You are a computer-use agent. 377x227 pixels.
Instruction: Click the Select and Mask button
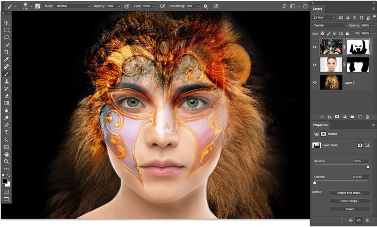(x=350, y=193)
